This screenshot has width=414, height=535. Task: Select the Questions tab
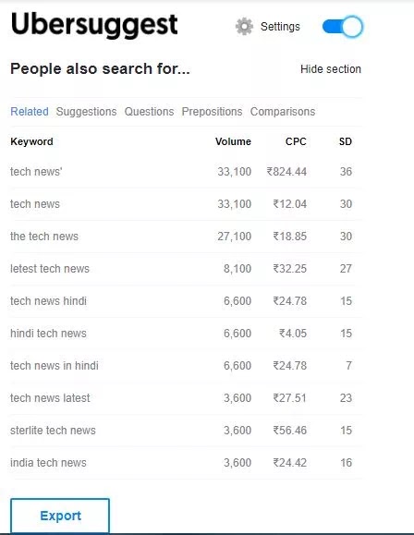click(149, 112)
